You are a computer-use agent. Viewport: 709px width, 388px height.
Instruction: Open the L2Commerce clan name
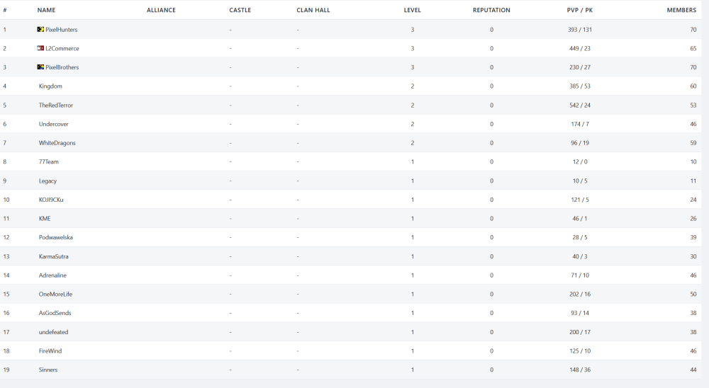[62, 48]
